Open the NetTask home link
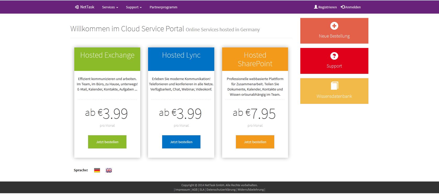 coord(85,7)
